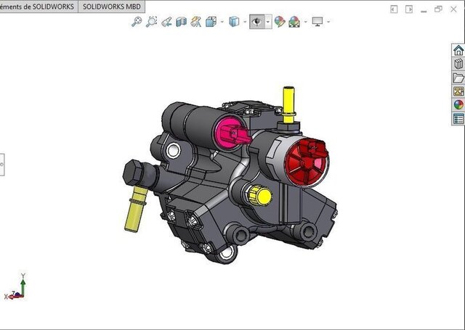Viewport: 465px width, 330px height.
Task: Open the Compléments de SOLIDWORKS tab
Action: (x=36, y=5)
